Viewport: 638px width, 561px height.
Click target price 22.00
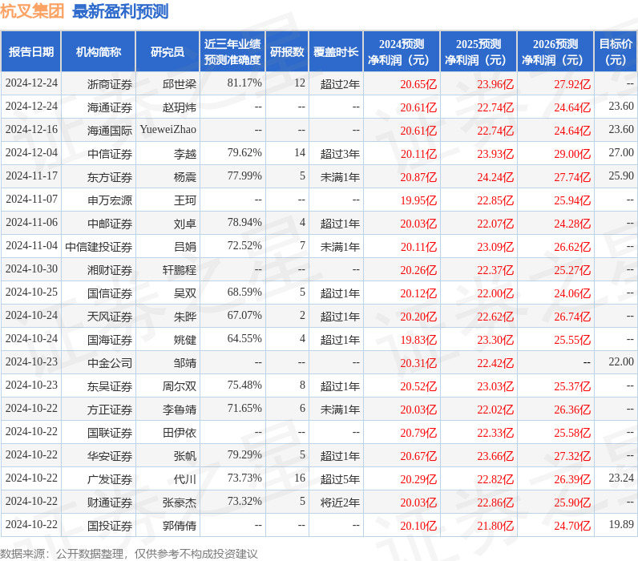point(621,361)
